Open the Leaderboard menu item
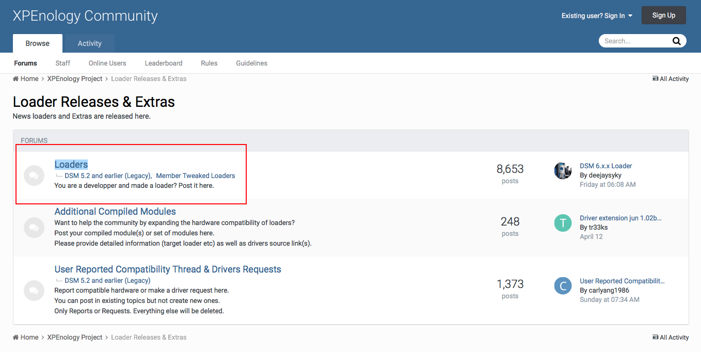The height and width of the screenshot is (352, 701). point(164,63)
